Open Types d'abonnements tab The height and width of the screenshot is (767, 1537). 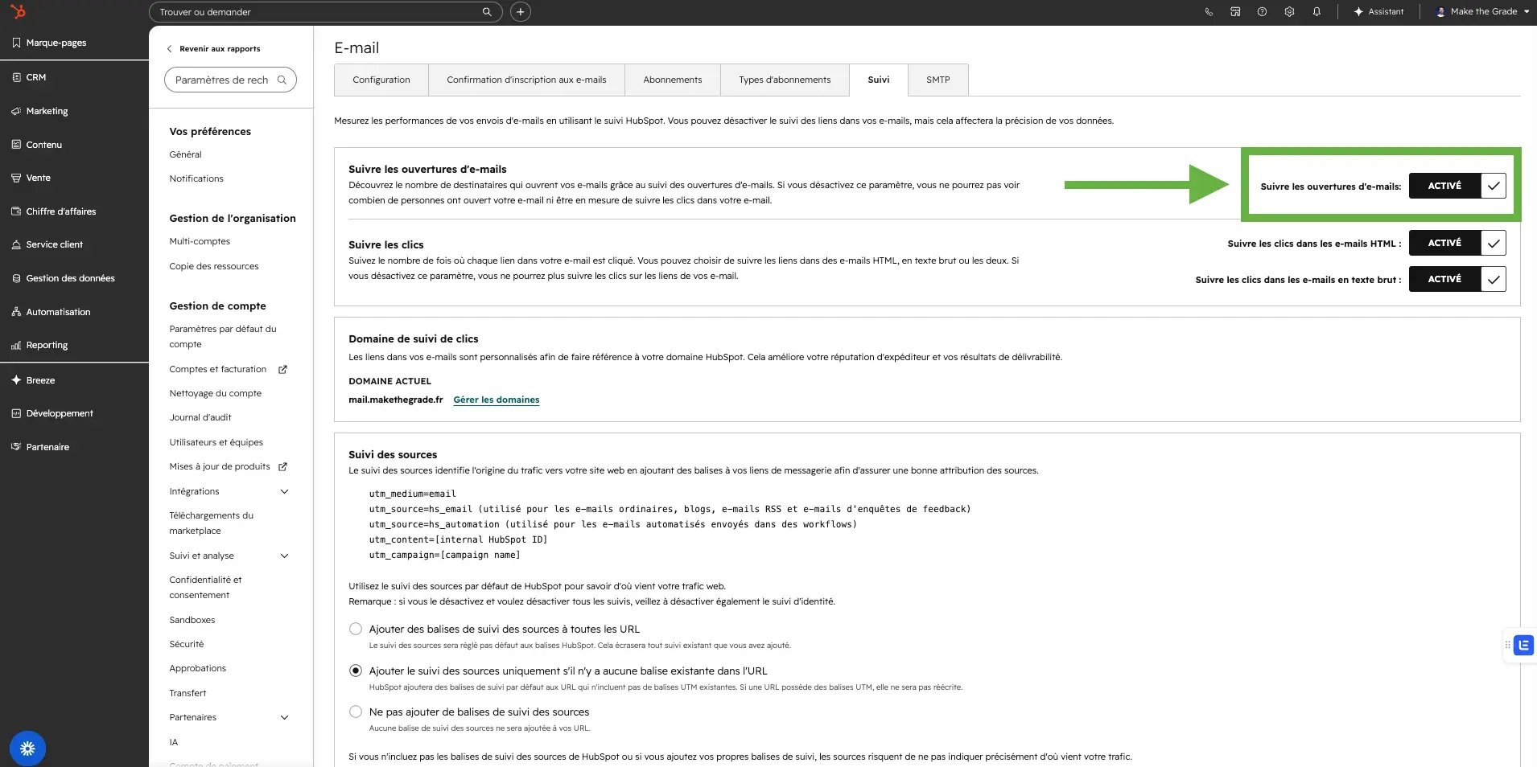pos(785,80)
